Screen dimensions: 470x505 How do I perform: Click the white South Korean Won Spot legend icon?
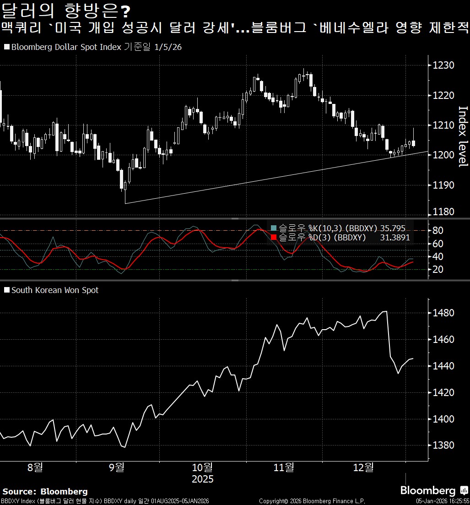point(6,290)
